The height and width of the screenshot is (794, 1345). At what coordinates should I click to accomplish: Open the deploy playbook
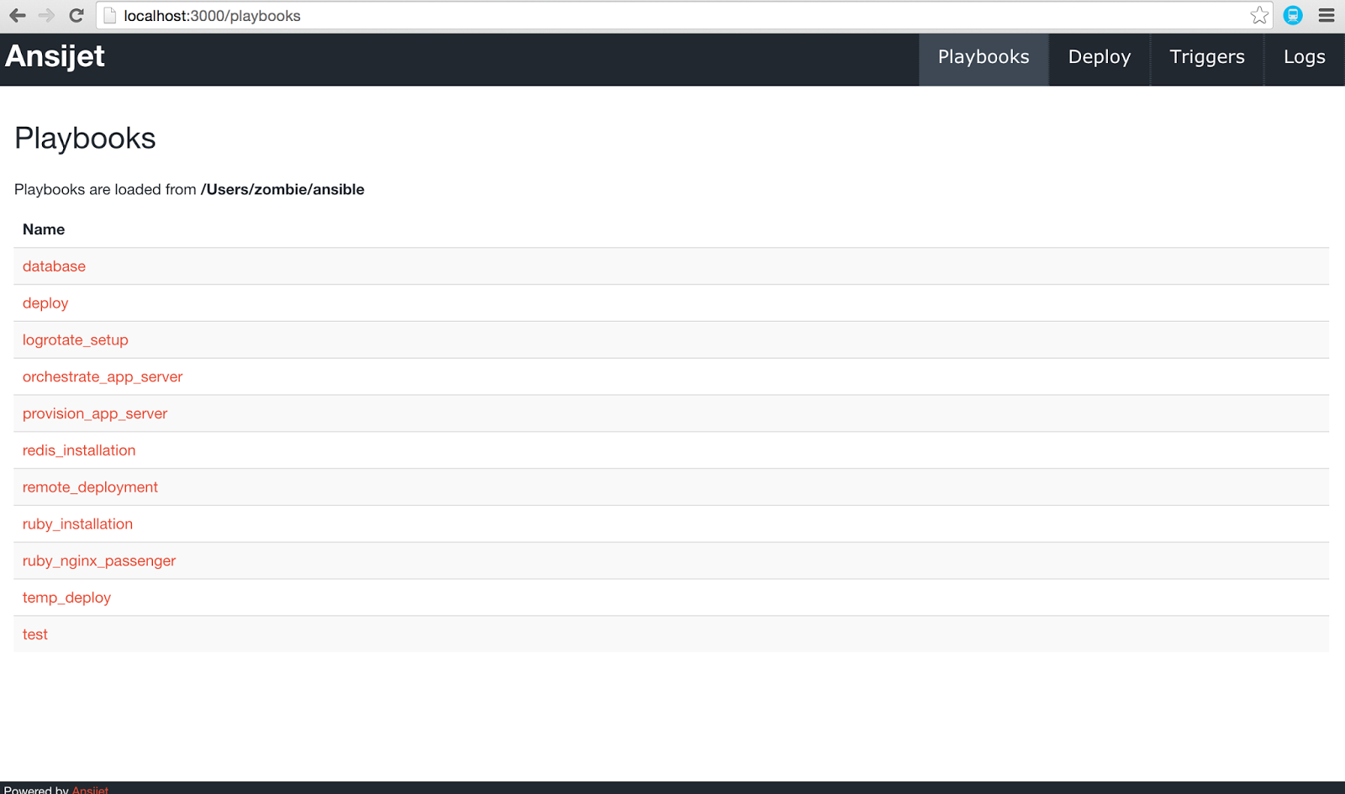coord(45,303)
